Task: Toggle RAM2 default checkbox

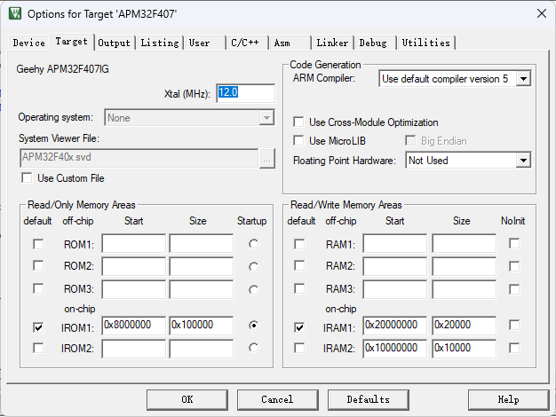Action: click(x=299, y=265)
